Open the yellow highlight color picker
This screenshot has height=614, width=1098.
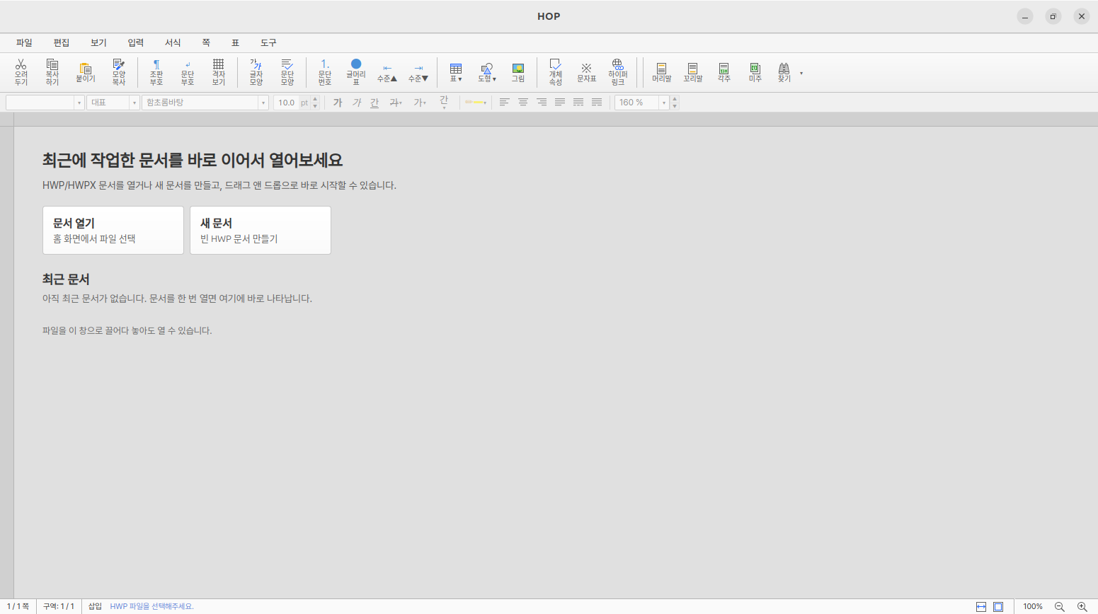point(476,103)
